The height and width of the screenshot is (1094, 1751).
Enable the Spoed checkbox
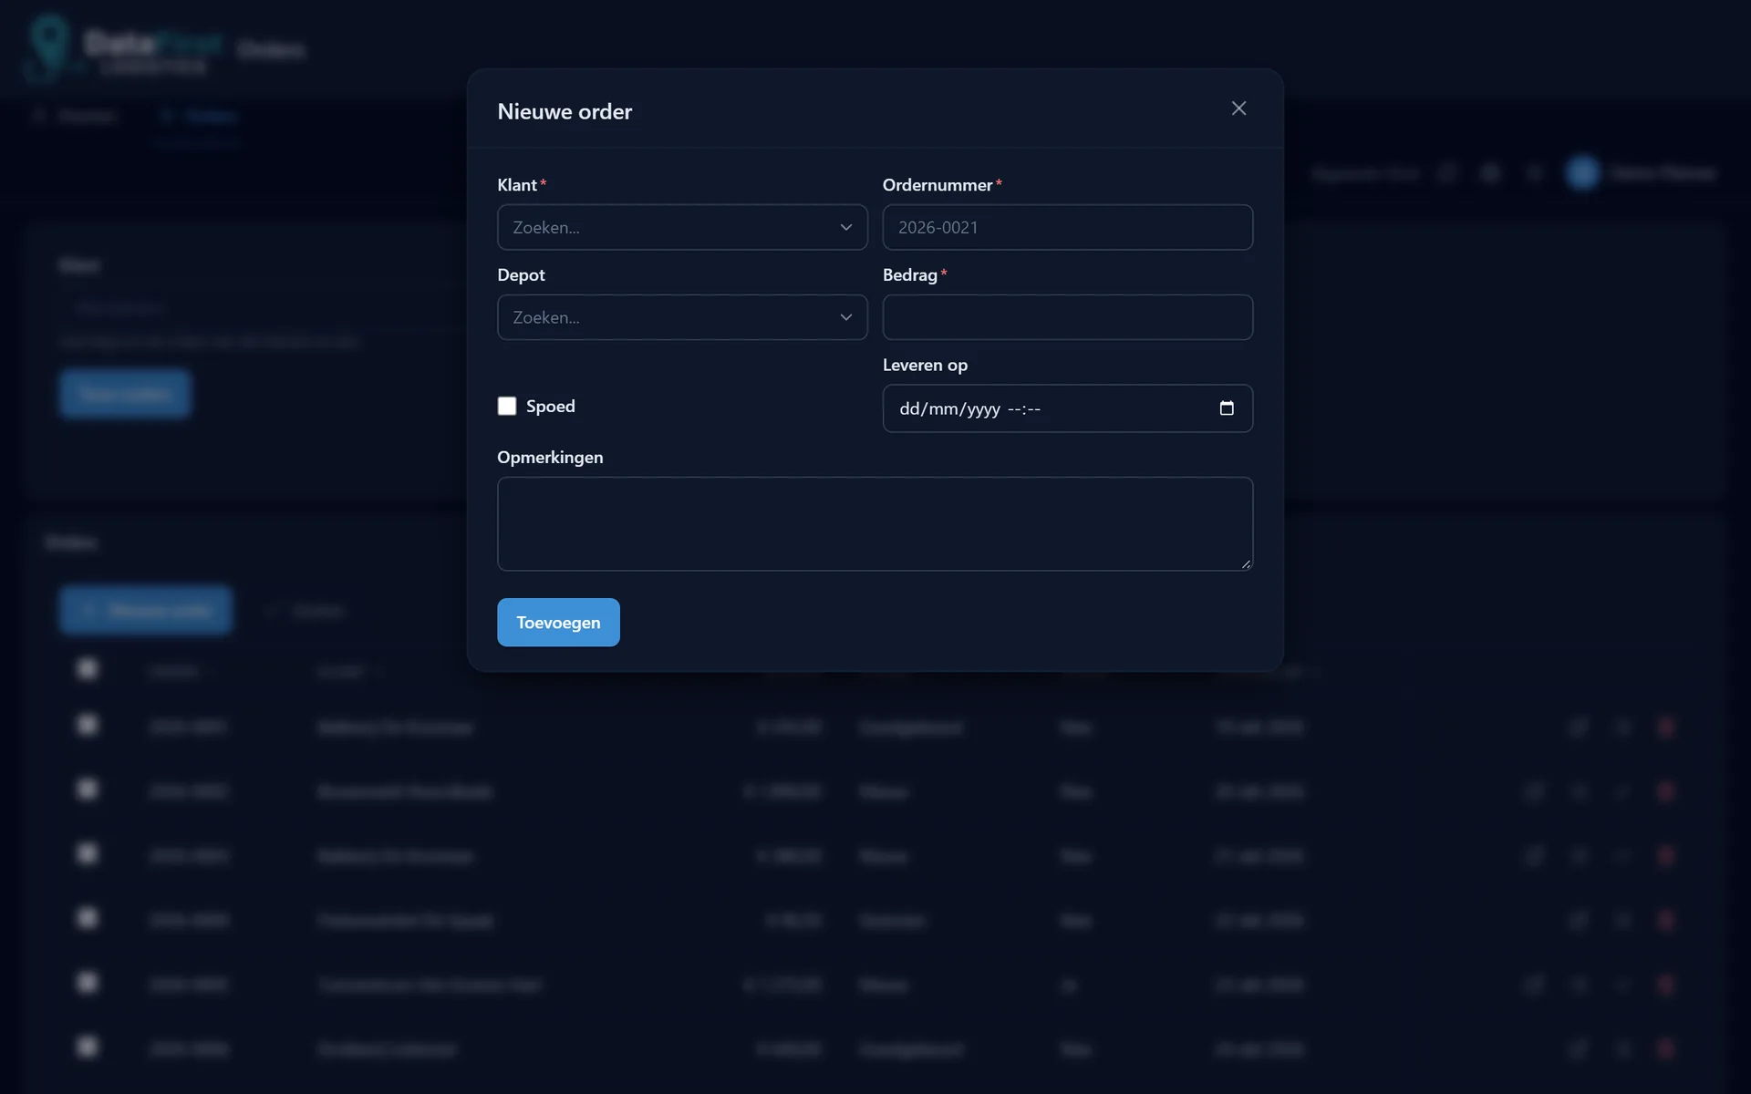pyautogui.click(x=507, y=407)
